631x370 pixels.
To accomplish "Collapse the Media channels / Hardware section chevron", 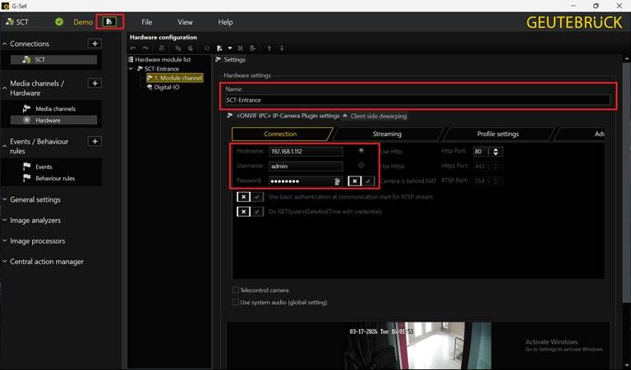I will coord(4,88).
